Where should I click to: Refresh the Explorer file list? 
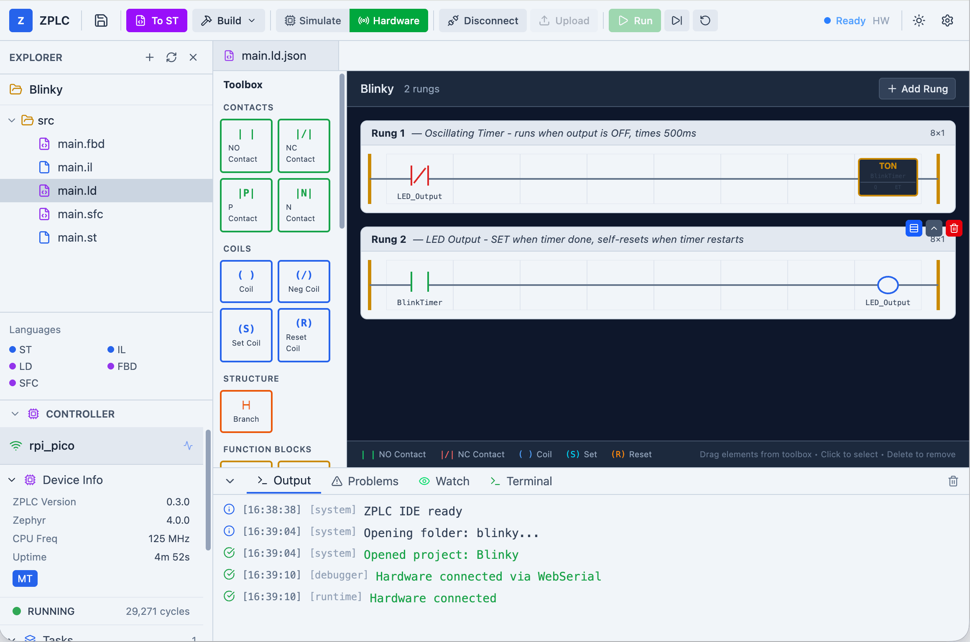pos(171,57)
